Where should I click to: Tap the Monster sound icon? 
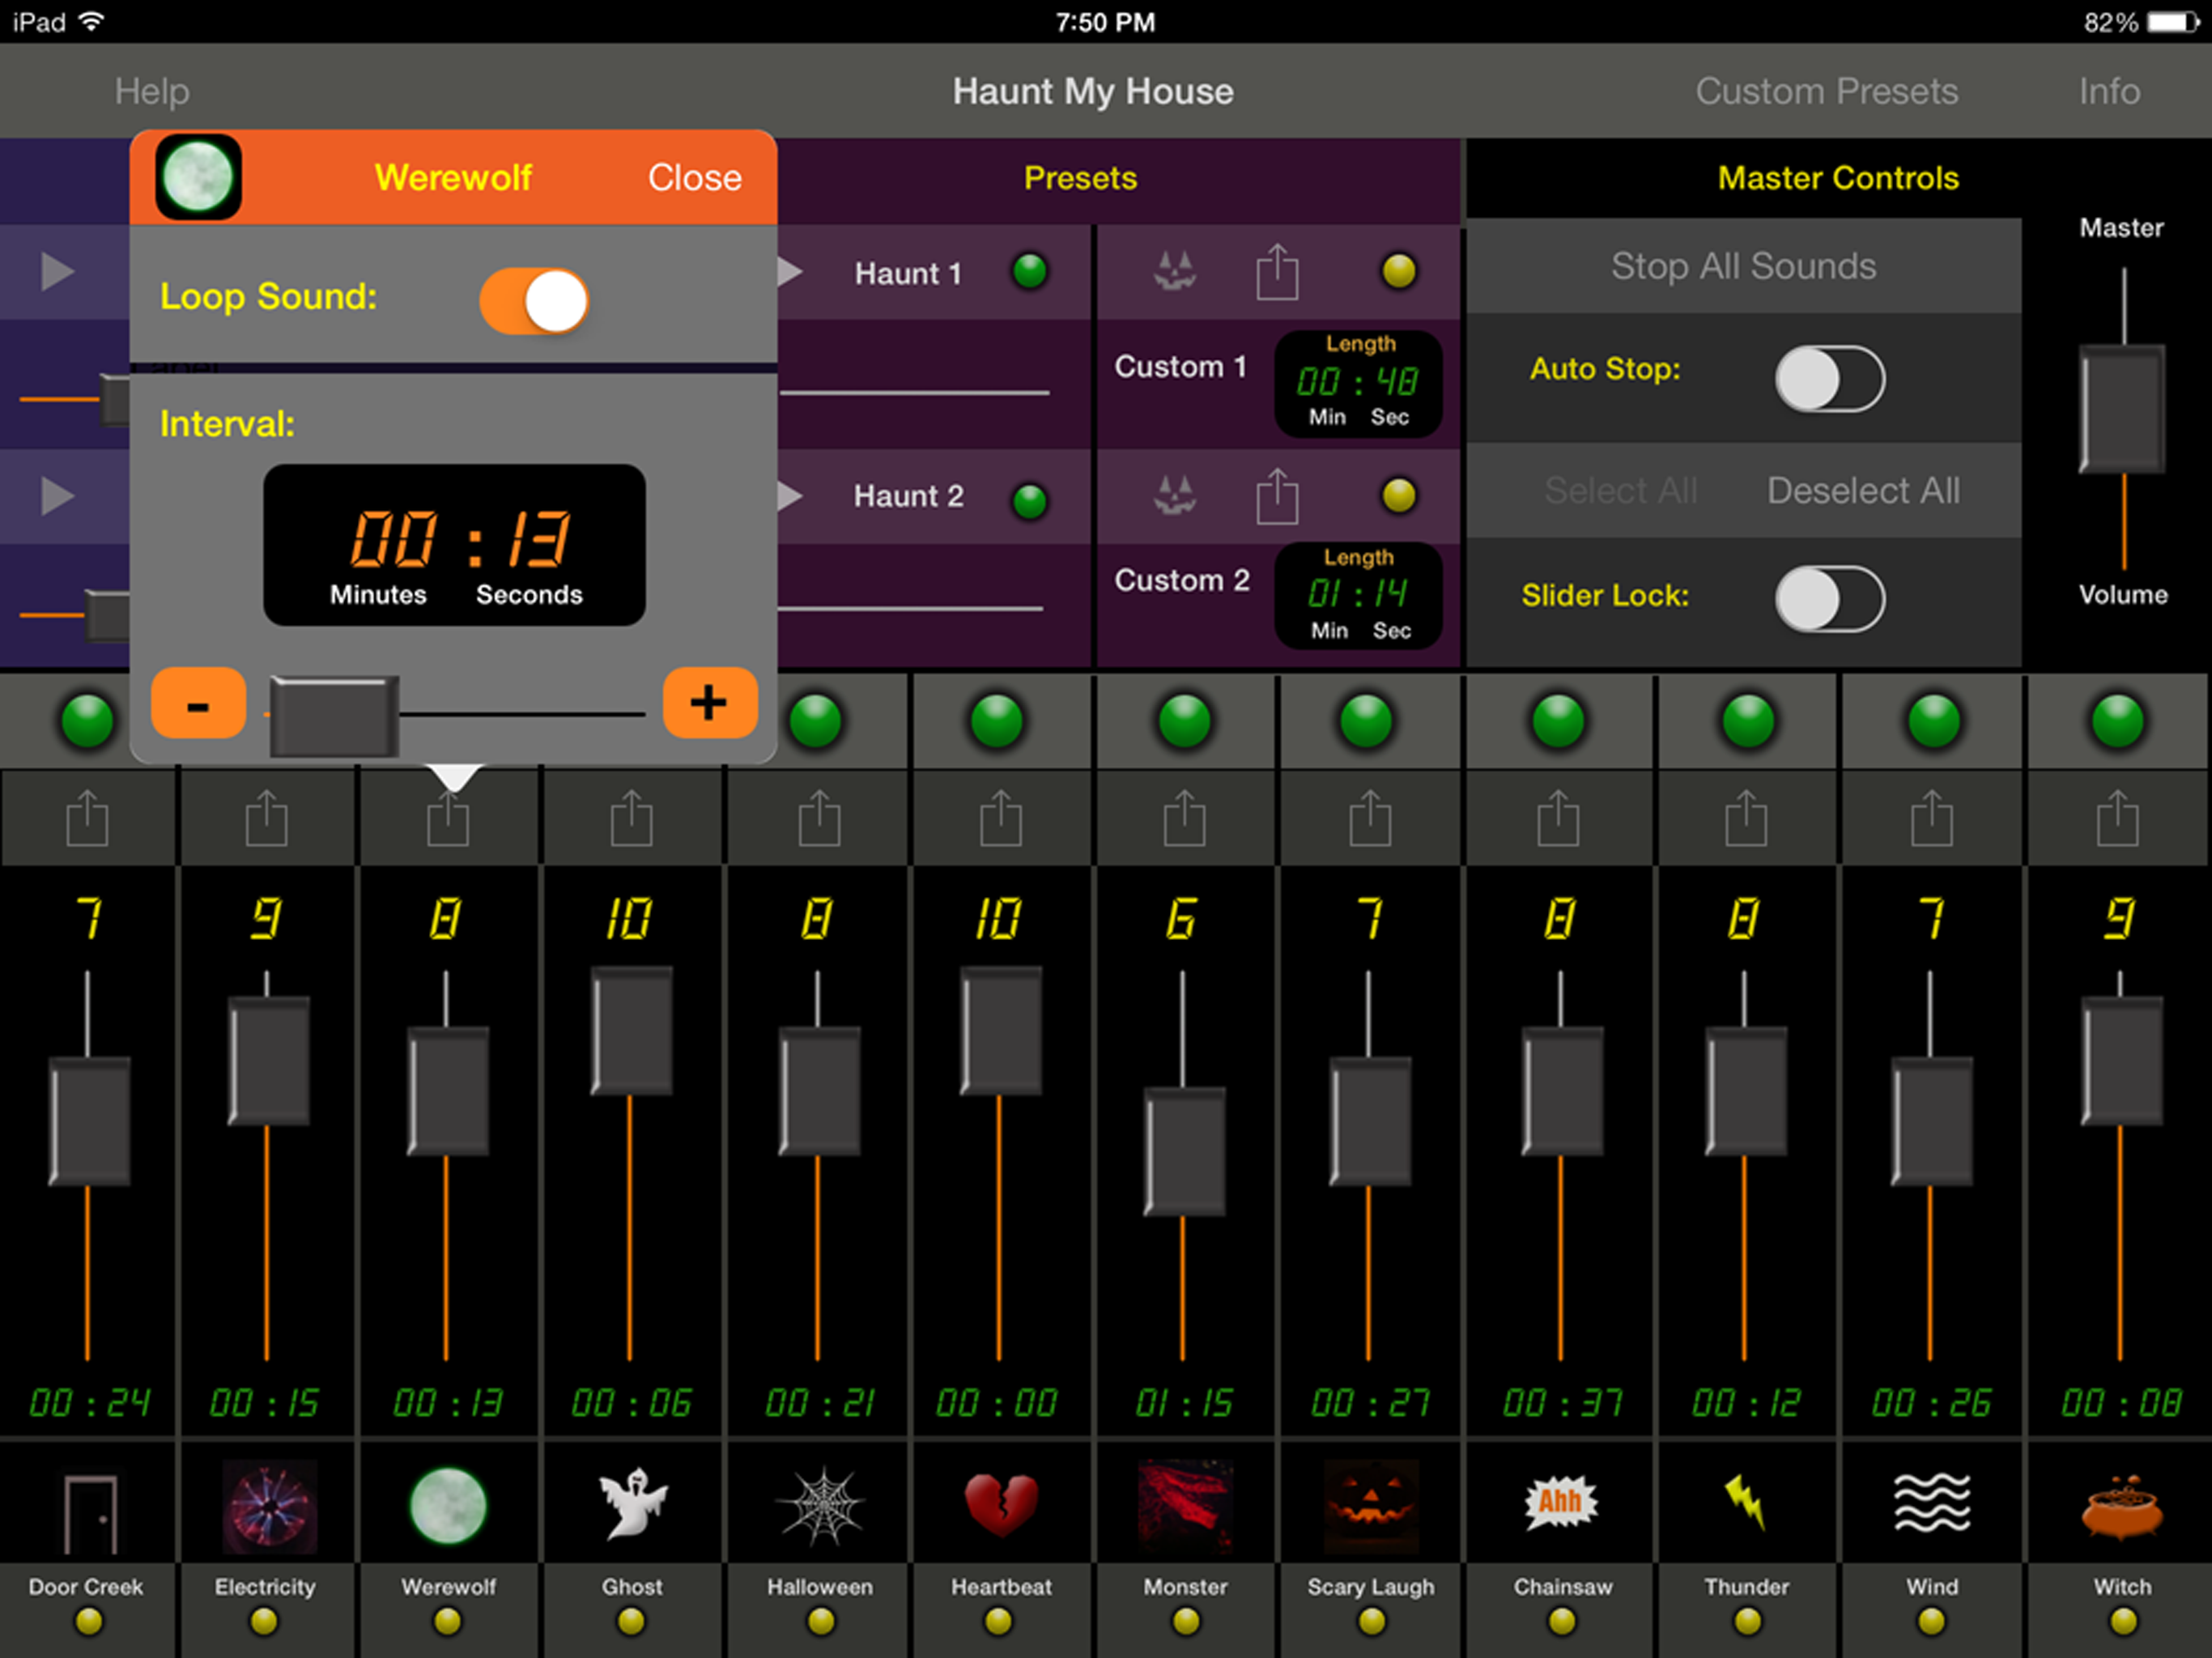(1184, 1506)
